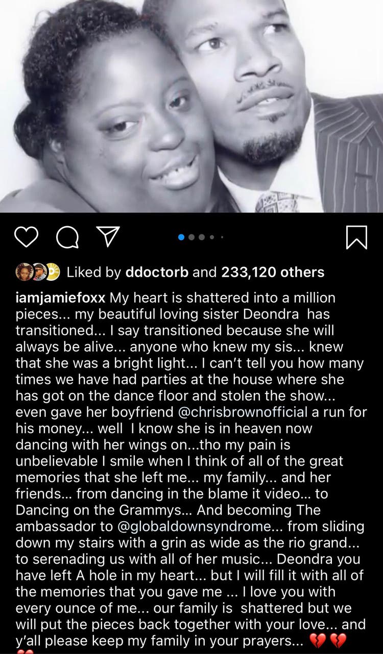Tap the black-and-white post photo
This screenshot has height=654, width=383.
(x=192, y=106)
